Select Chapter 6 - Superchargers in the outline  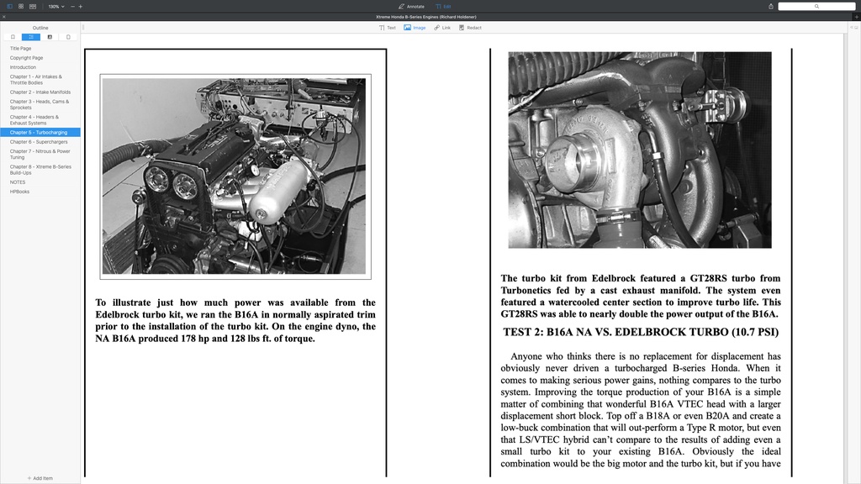pyautogui.click(x=39, y=141)
